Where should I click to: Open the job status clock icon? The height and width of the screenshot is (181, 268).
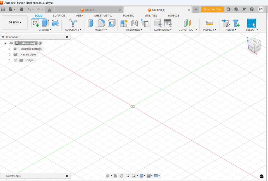(236, 9)
